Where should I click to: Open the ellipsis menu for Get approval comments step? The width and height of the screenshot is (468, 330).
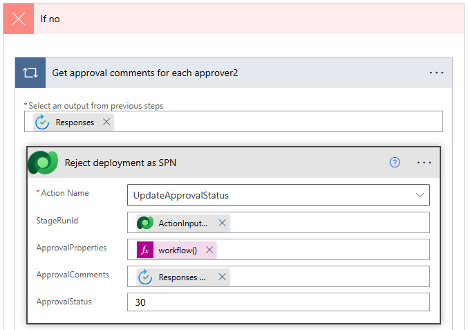coord(436,73)
